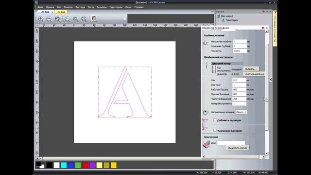
Task: Open the cut direction dropdown
Action: coord(241,112)
